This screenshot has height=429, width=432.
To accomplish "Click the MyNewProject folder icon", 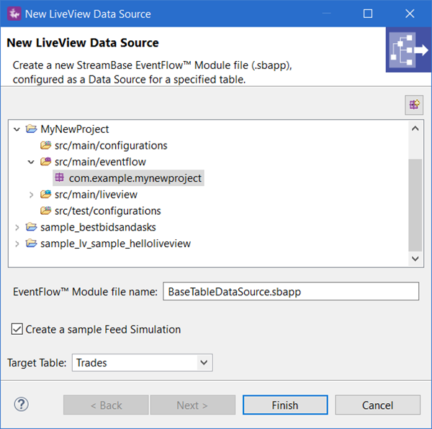I will [32, 129].
